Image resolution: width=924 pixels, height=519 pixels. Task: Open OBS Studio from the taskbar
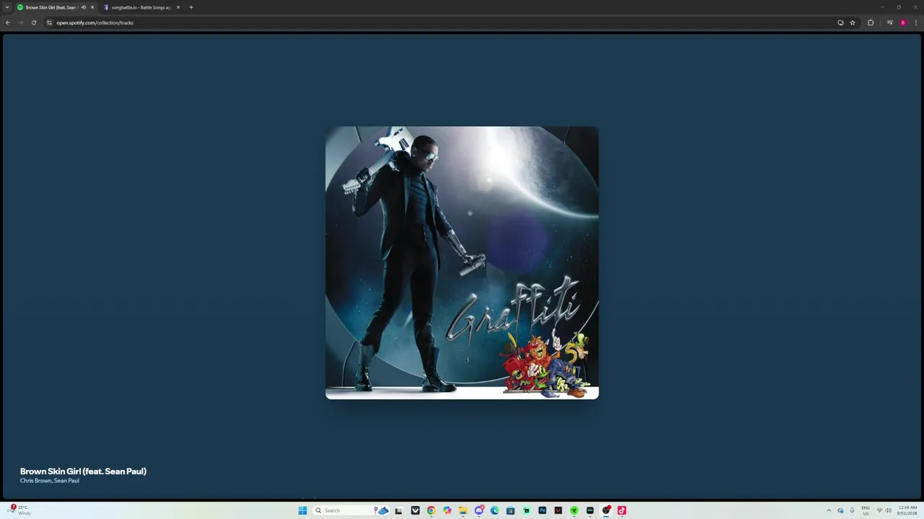606,510
